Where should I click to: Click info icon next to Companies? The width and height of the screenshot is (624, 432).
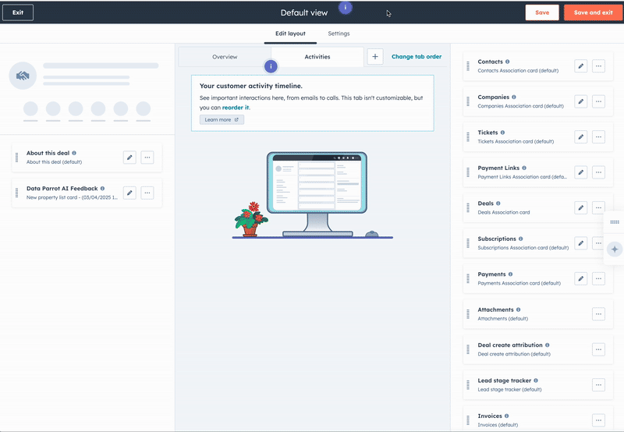pyautogui.click(x=514, y=97)
